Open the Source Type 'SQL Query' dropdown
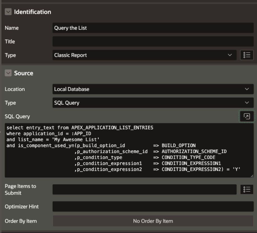The image size is (257, 233). [x=153, y=103]
